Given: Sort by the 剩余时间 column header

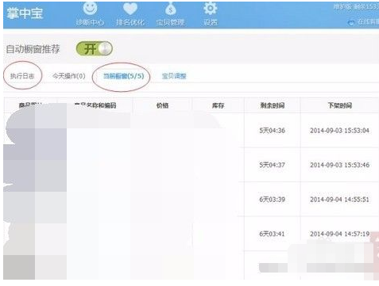Looking at the screenshot, I should tap(273, 105).
